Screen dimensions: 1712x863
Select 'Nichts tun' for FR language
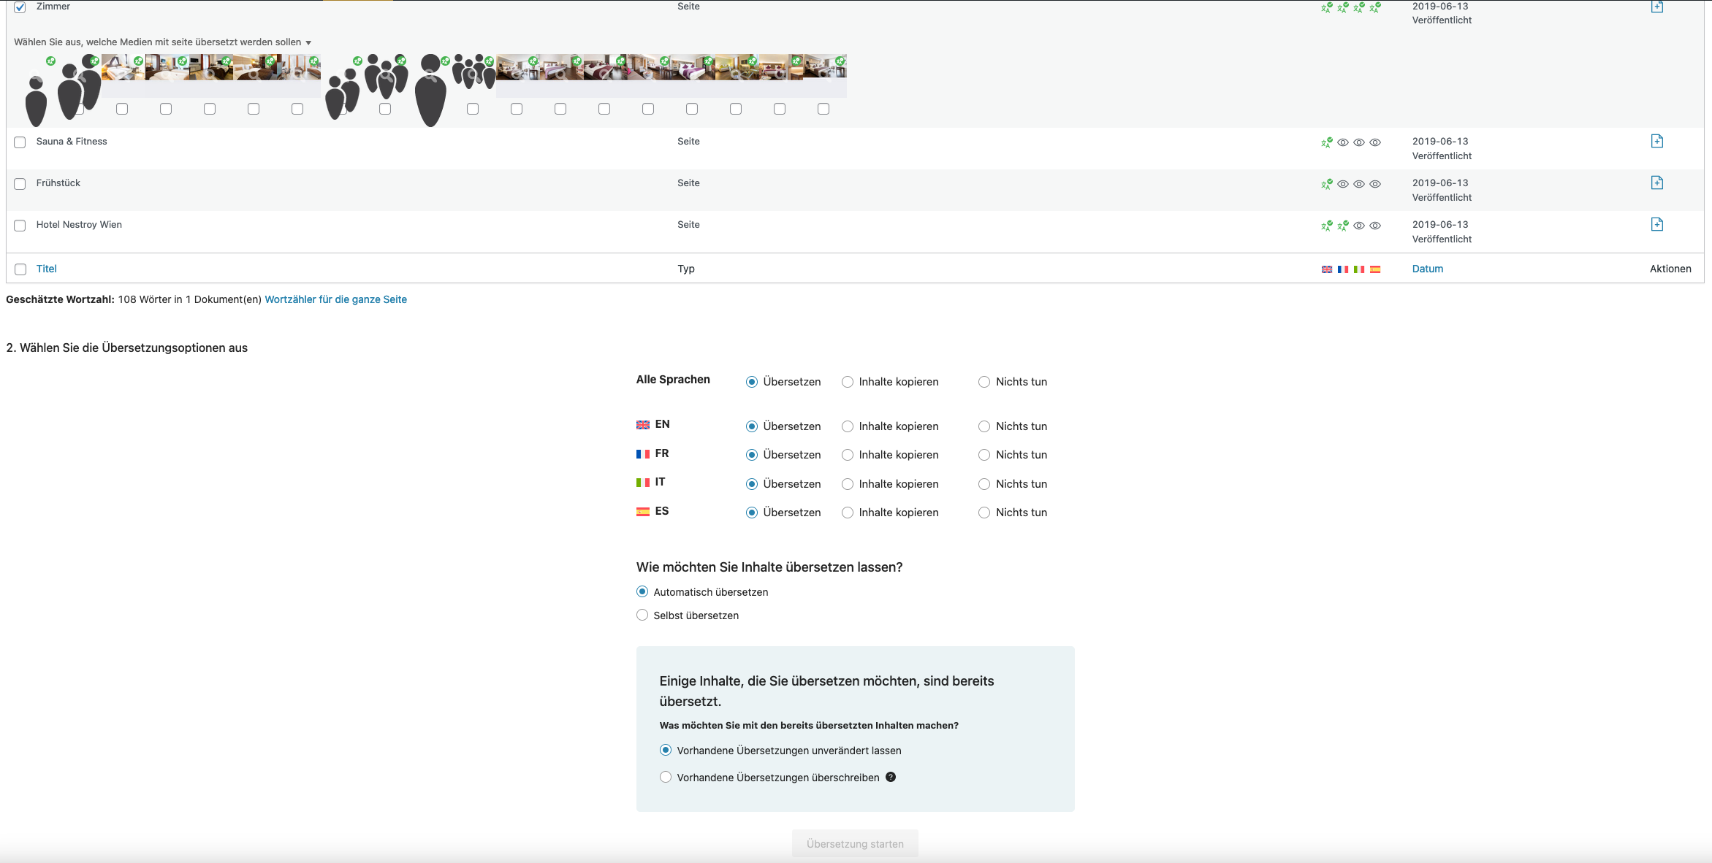point(984,455)
